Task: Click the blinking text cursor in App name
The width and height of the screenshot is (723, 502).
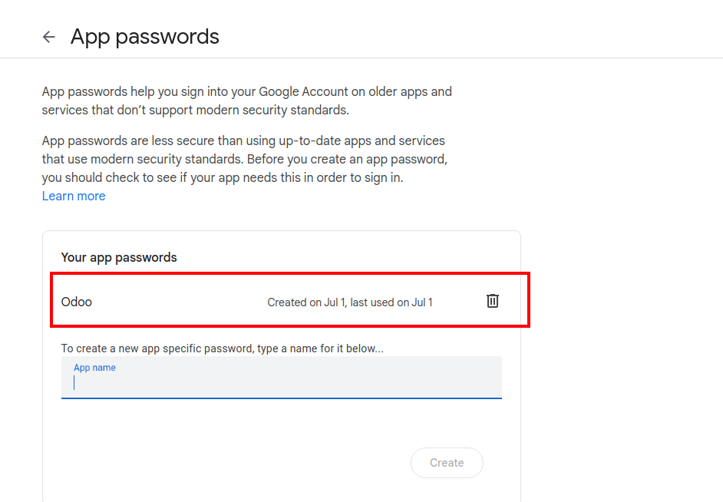Action: tap(74, 382)
